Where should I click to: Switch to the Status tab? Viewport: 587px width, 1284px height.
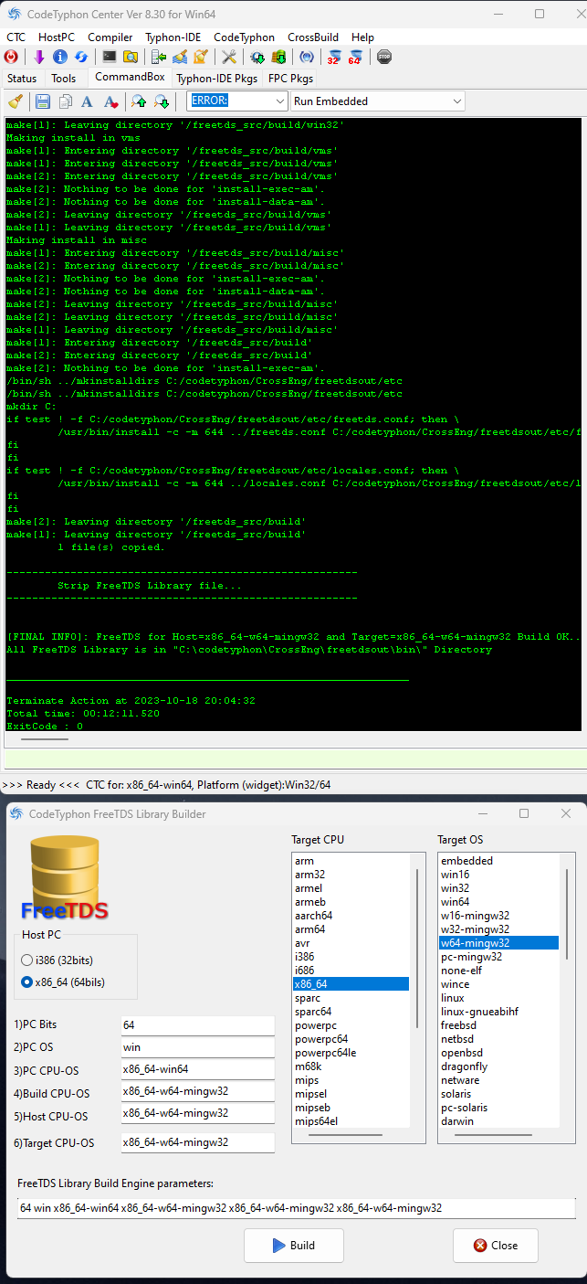(x=22, y=79)
